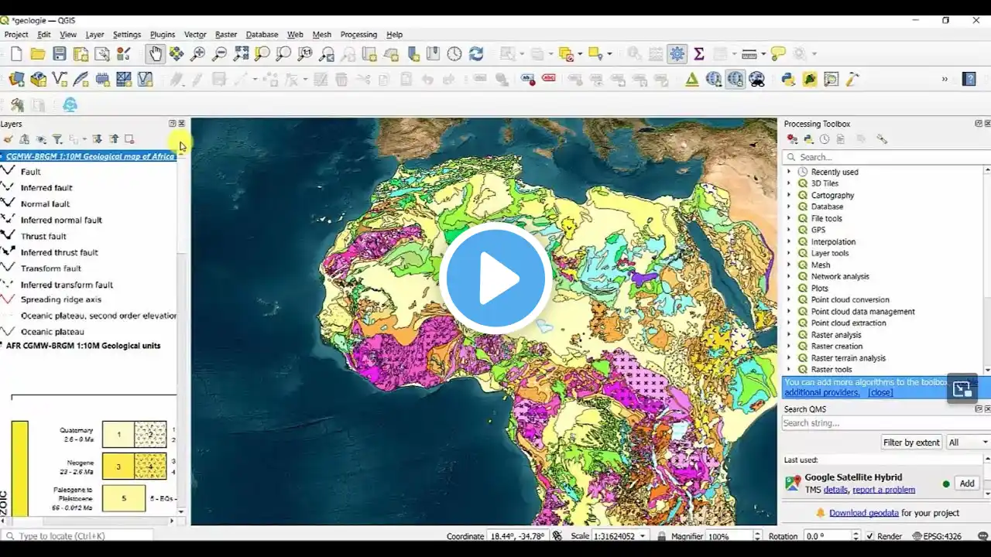Toggle the scale lock icon in status bar
Viewport: 991px width, 557px height.
661,536
